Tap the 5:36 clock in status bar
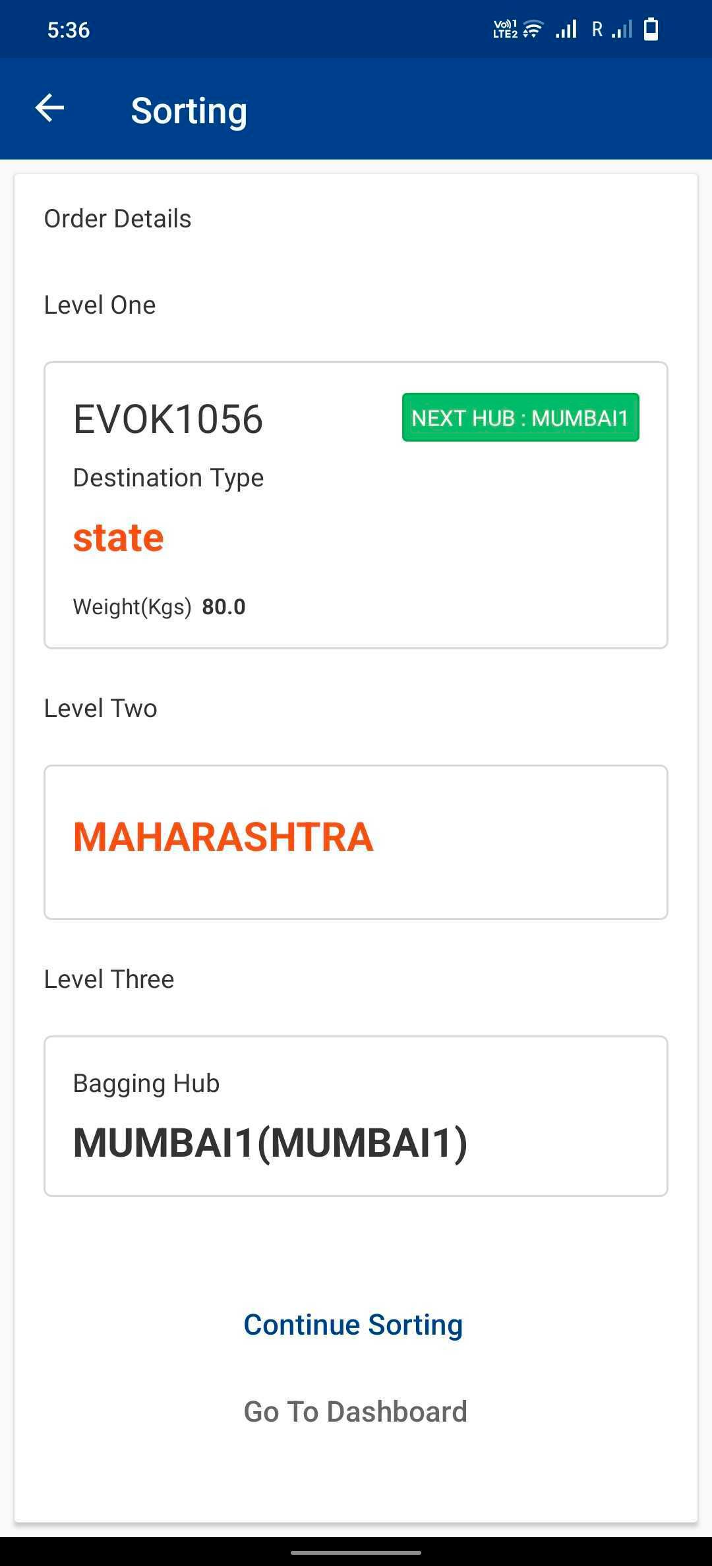The height and width of the screenshot is (1566, 712). [x=69, y=30]
